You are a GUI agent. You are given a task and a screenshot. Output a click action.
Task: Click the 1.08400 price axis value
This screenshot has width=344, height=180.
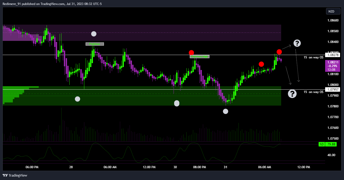pos(332,42)
